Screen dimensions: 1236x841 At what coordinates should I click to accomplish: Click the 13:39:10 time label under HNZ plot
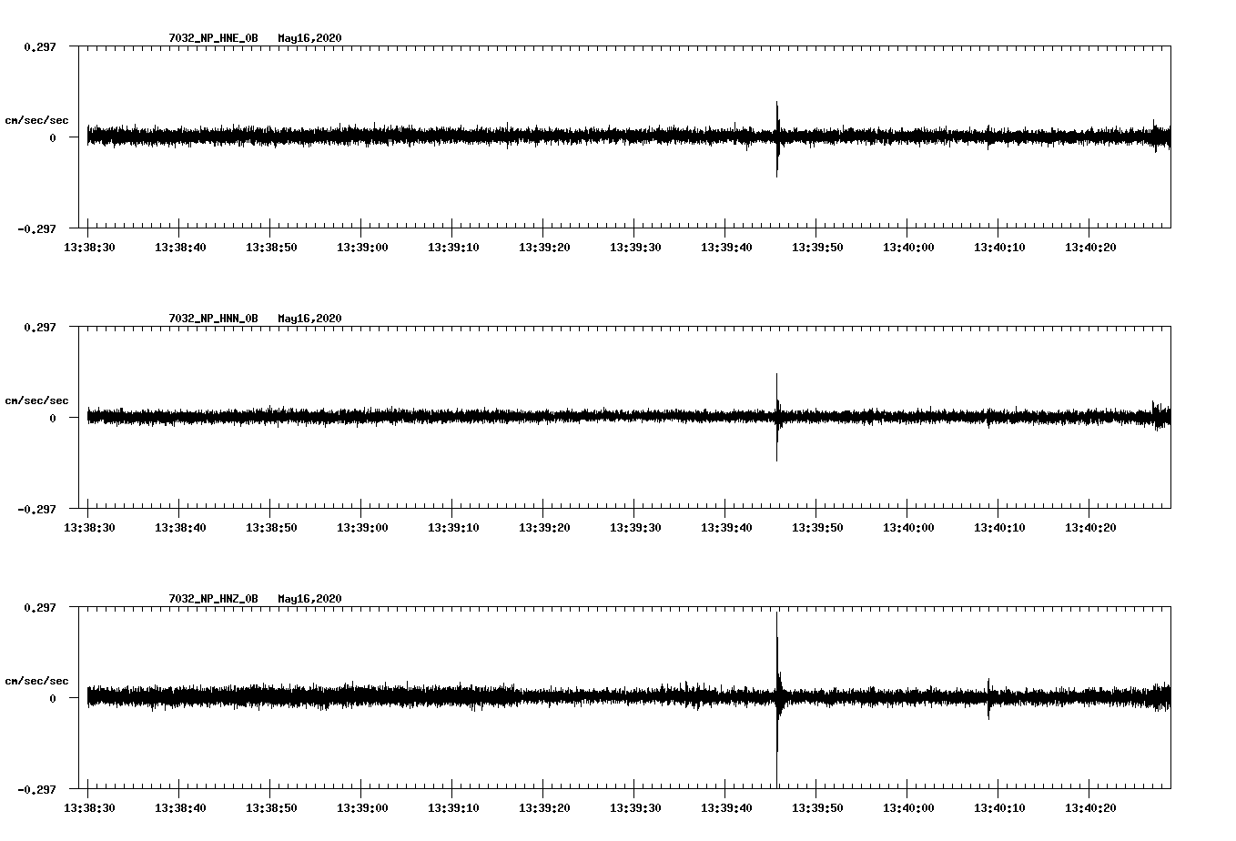click(x=453, y=808)
